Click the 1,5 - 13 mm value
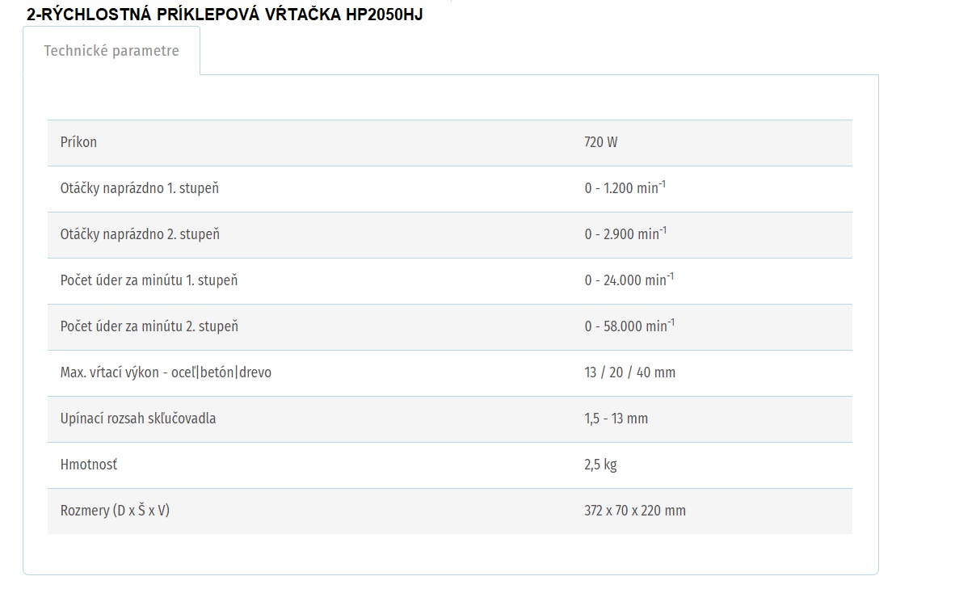This screenshot has width=955, height=610. 616,419
